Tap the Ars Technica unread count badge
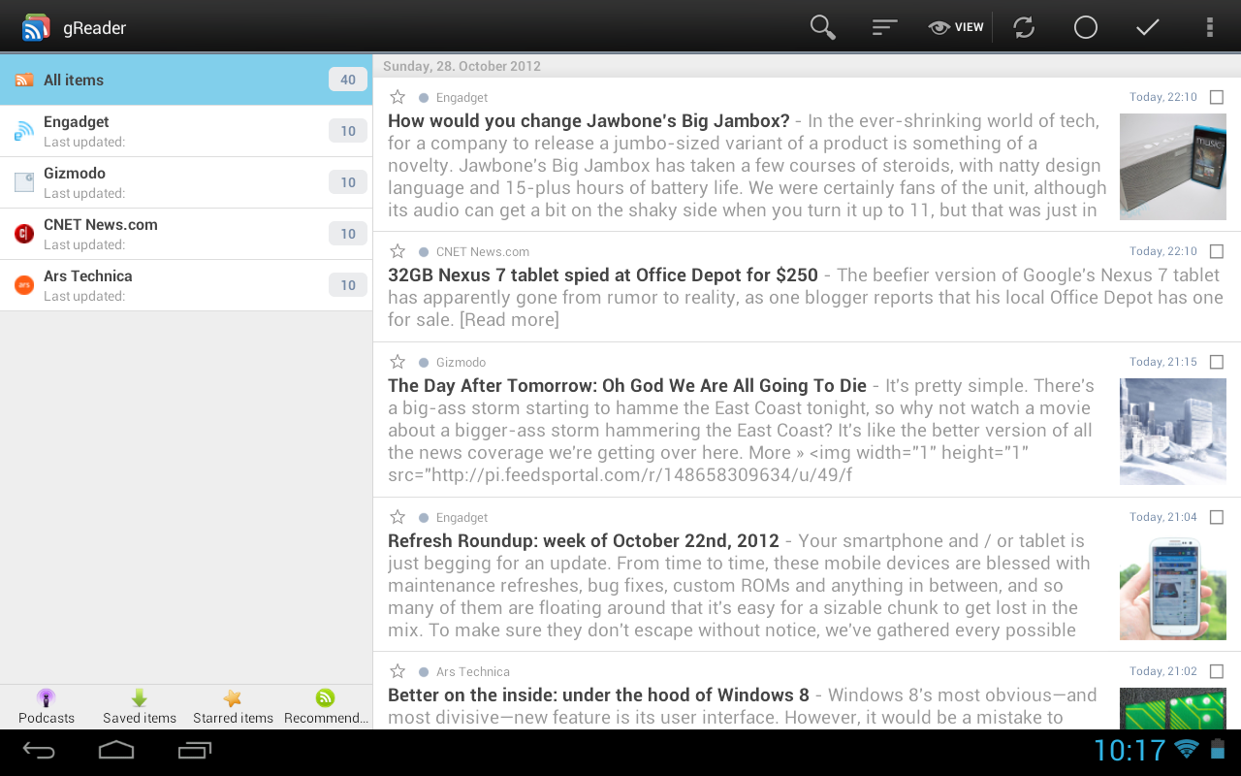 [348, 285]
